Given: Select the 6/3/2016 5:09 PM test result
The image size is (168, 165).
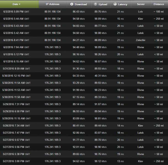Looking at the screenshot, I should (x=16, y=12).
